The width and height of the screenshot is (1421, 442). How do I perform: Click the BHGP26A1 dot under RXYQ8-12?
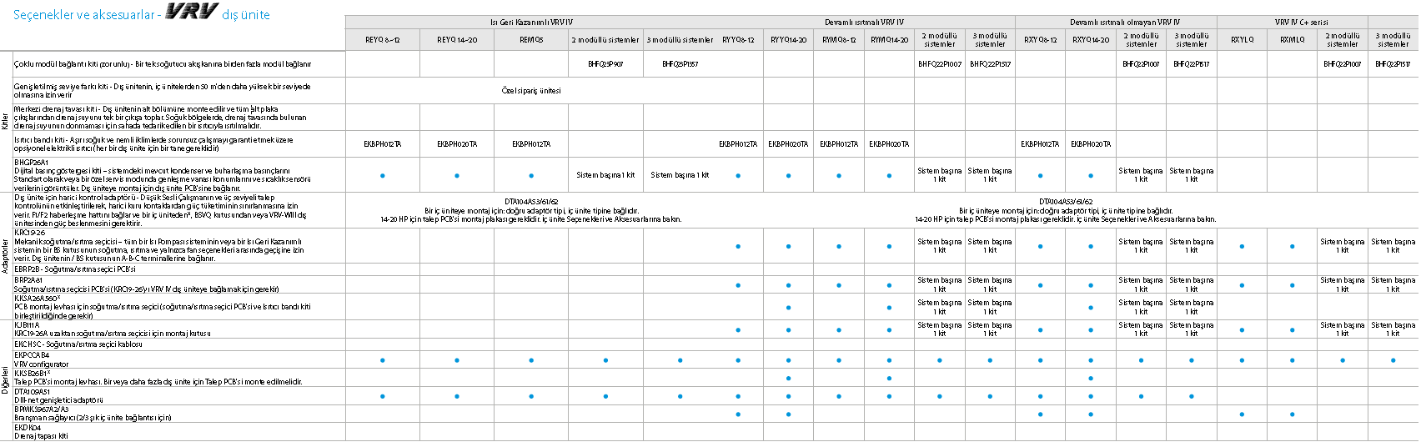1040,175
